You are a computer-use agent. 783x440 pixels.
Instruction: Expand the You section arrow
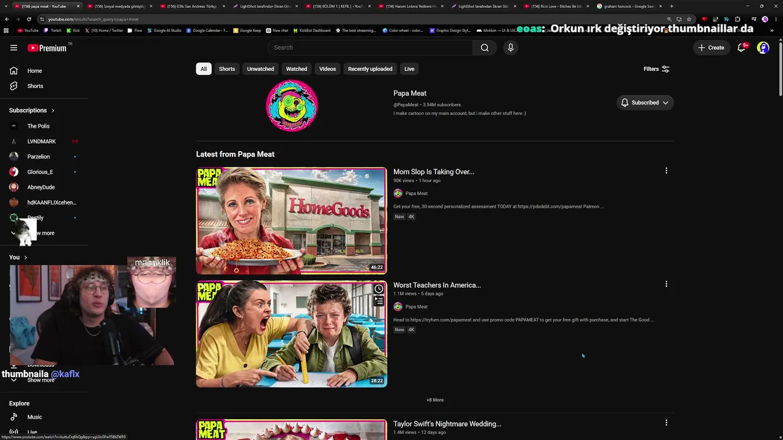pos(25,257)
